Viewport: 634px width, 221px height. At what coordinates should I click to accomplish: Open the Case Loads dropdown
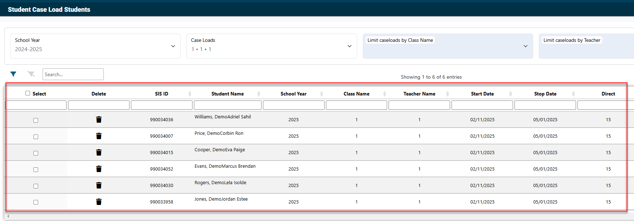click(x=272, y=46)
